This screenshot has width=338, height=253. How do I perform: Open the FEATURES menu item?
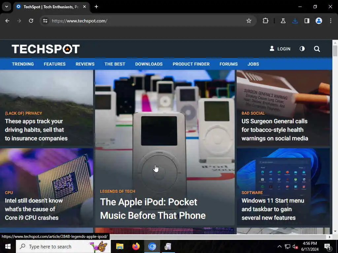(54, 64)
